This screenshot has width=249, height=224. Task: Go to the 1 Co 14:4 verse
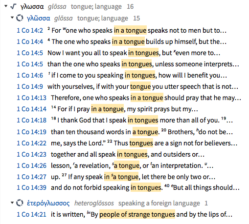coord(30,41)
